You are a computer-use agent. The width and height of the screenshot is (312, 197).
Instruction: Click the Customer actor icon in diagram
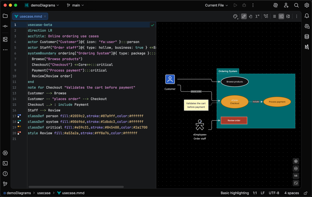pos(170,79)
